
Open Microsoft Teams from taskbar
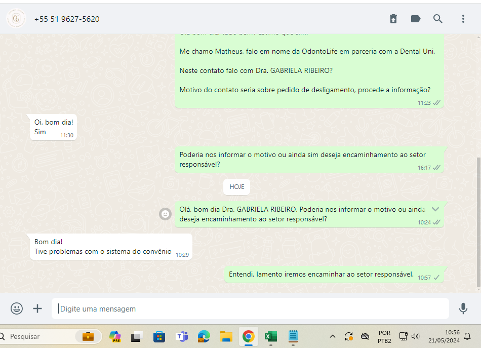point(182,336)
